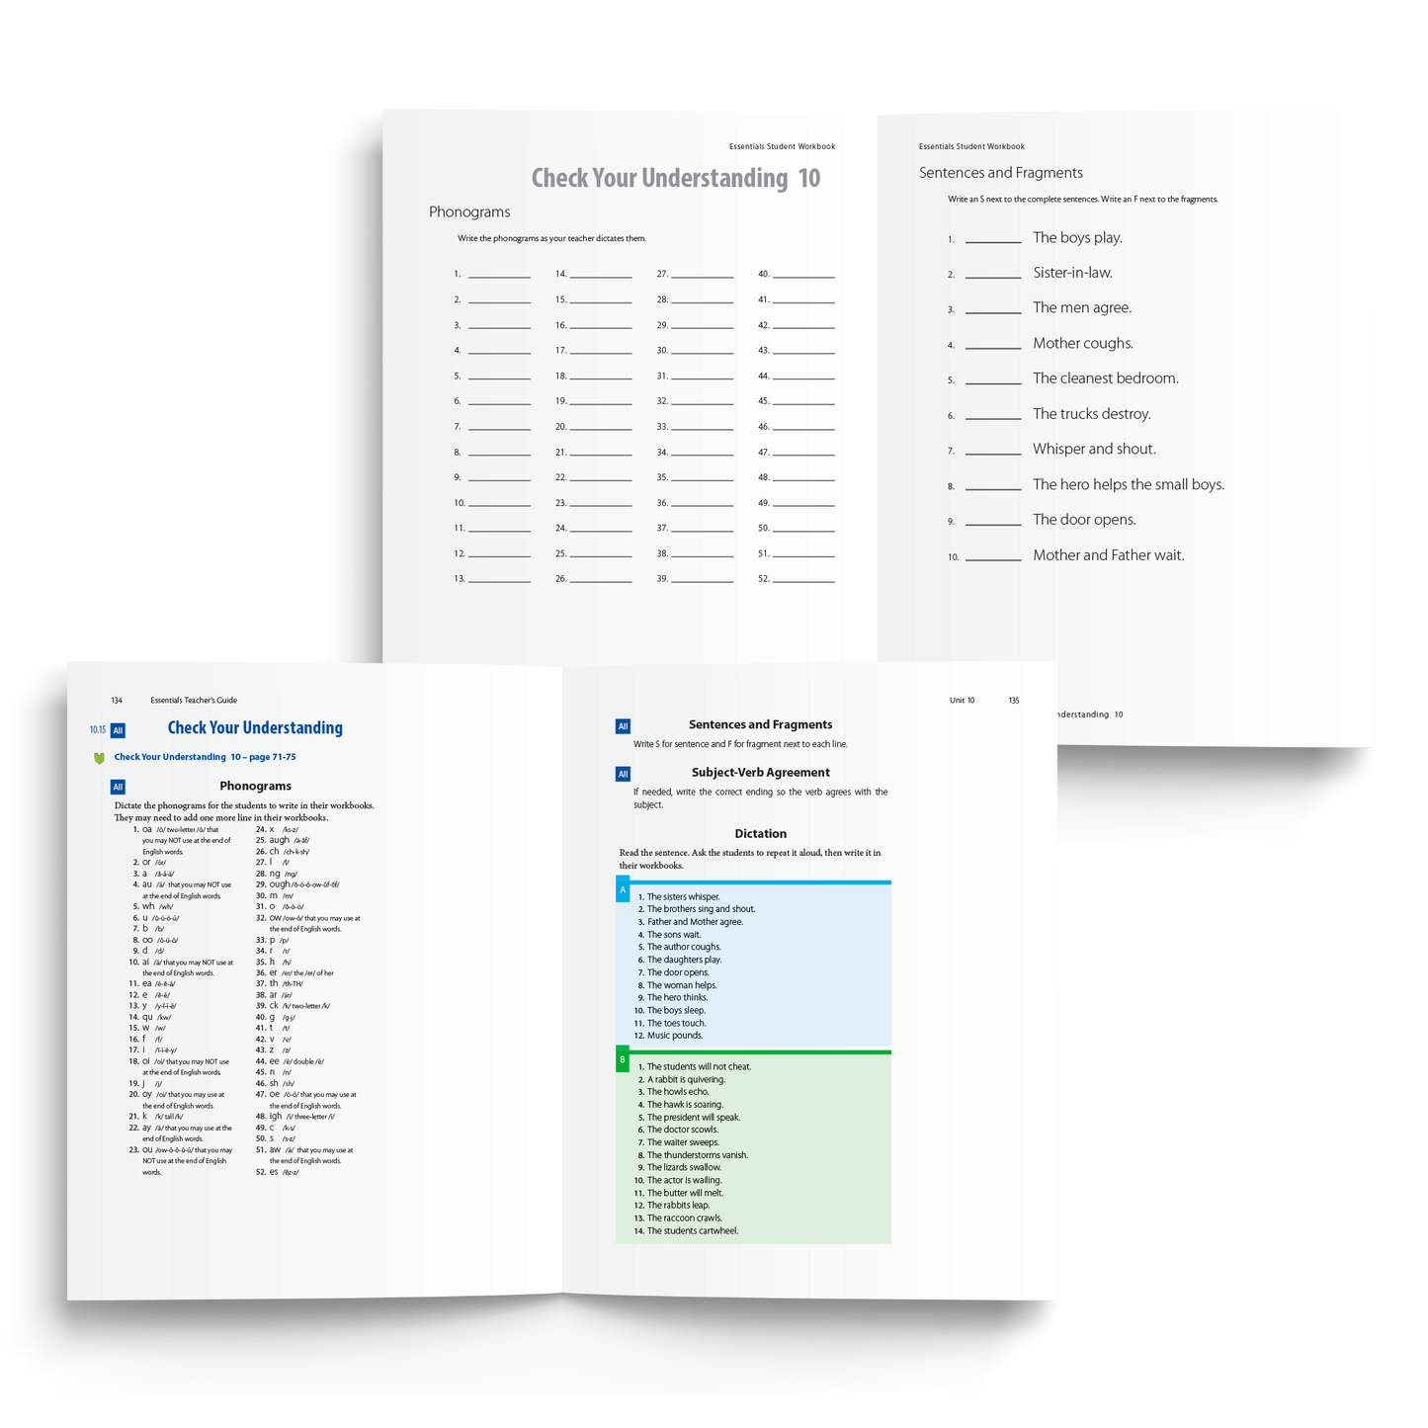The width and height of the screenshot is (1428, 1428).
Task: Click the All badge beside Check Your Understanding
Action: [118, 730]
